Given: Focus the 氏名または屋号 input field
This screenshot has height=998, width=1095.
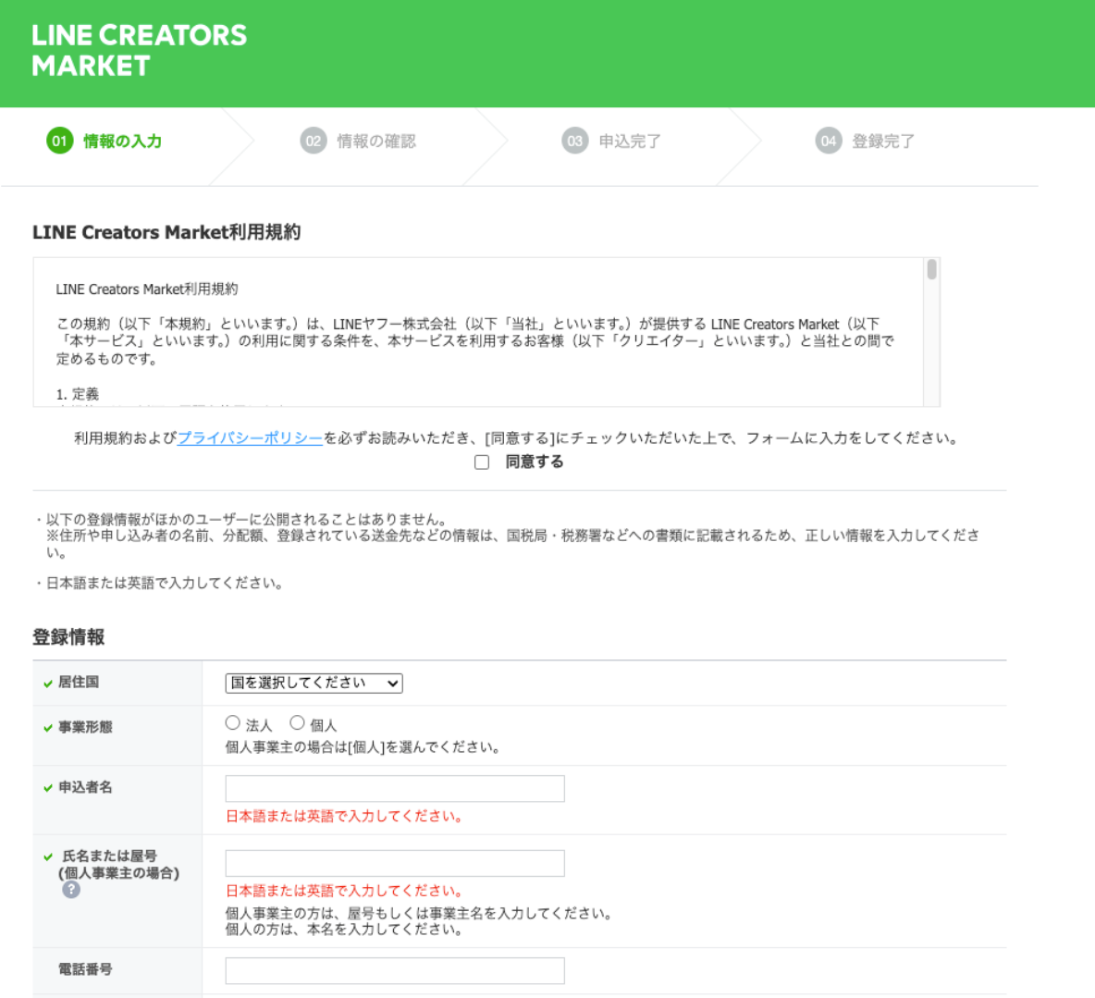Looking at the screenshot, I should tap(395, 863).
